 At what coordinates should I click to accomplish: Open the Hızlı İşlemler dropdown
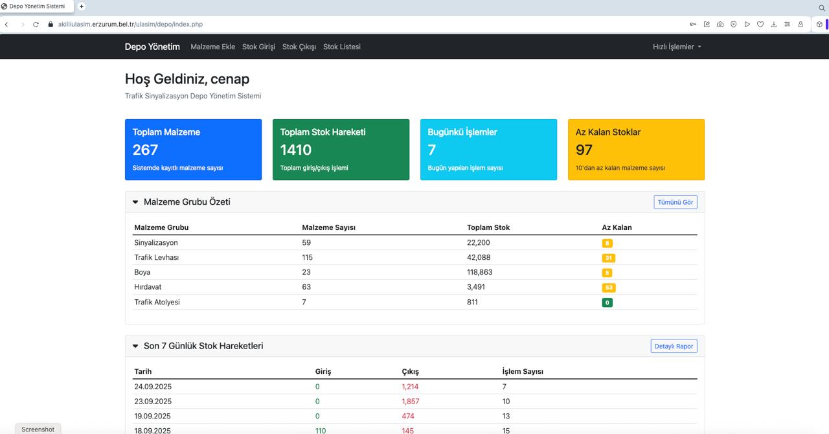click(x=677, y=47)
